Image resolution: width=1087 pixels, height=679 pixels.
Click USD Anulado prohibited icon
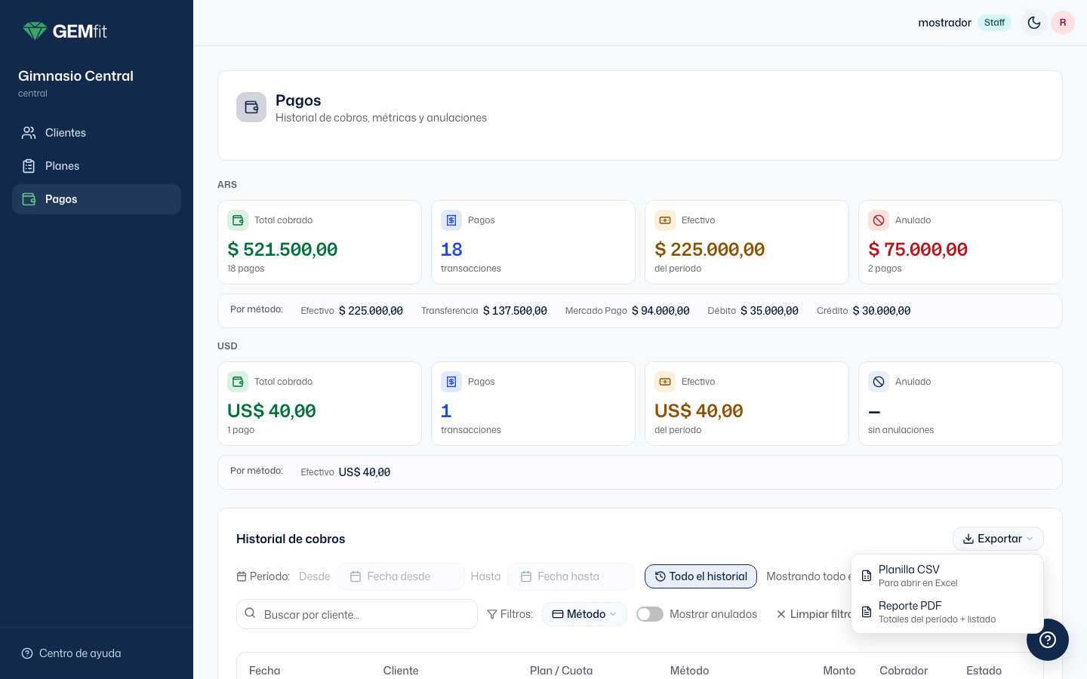(879, 382)
